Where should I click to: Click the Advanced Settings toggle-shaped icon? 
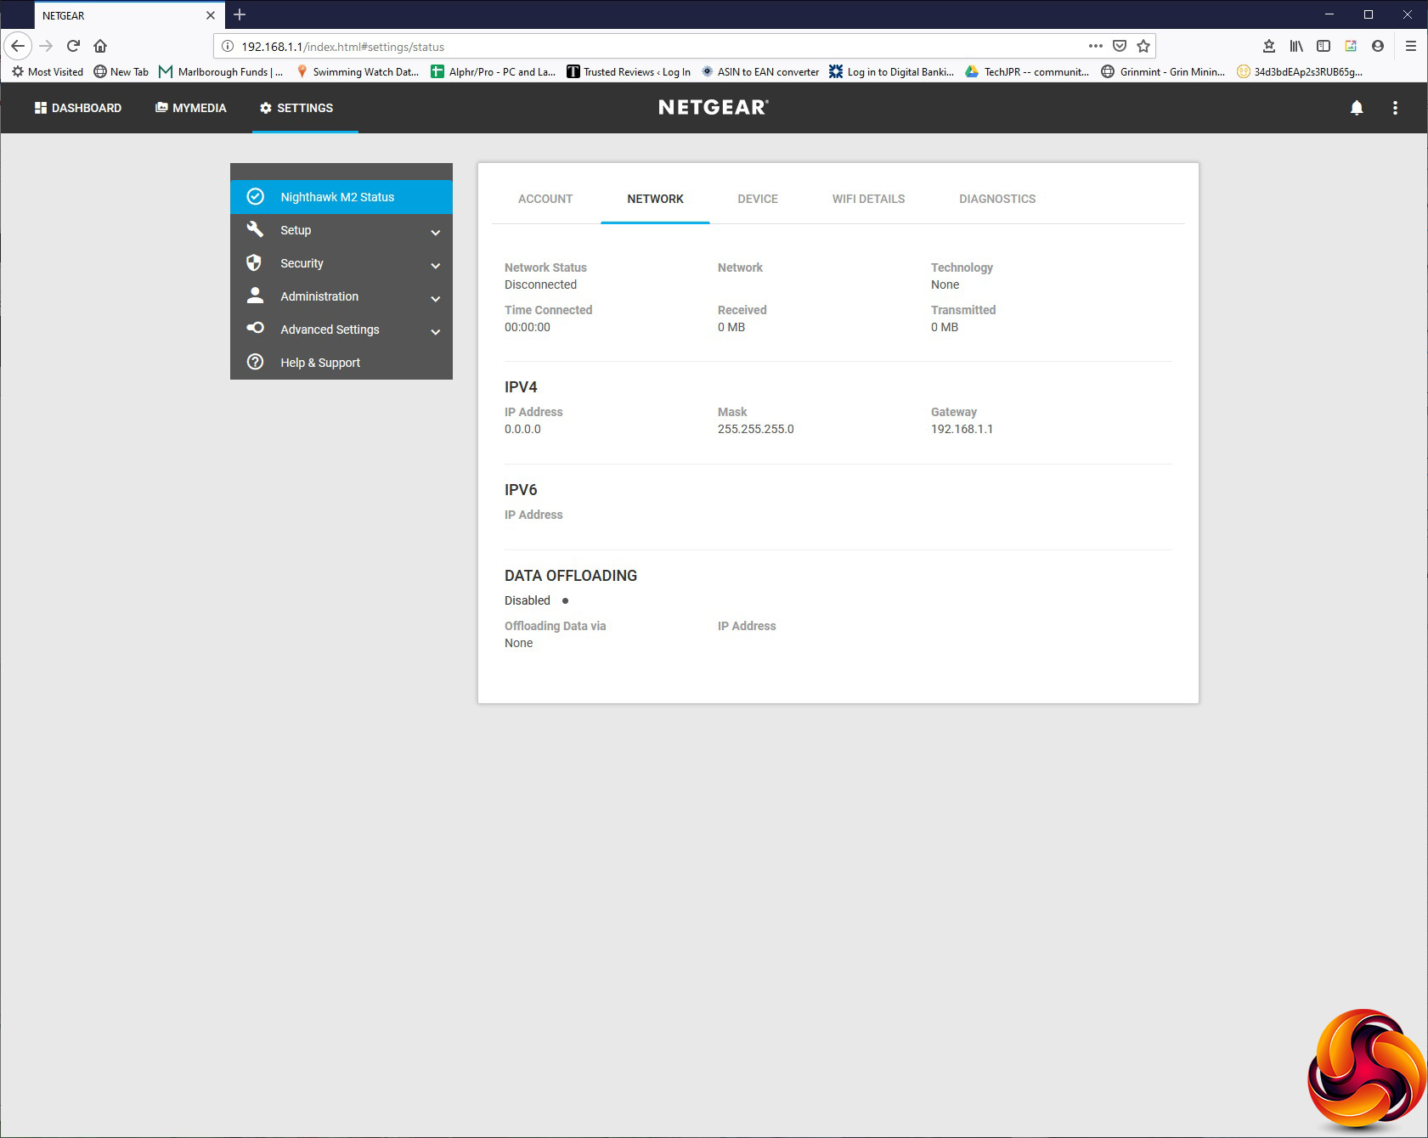pos(255,328)
